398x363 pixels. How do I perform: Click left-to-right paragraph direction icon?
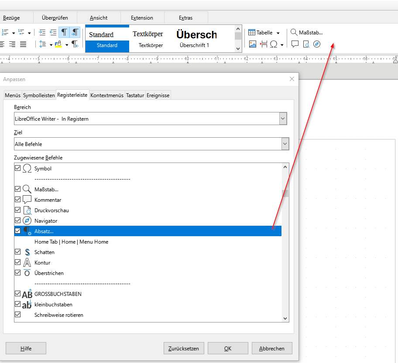(x=75, y=32)
